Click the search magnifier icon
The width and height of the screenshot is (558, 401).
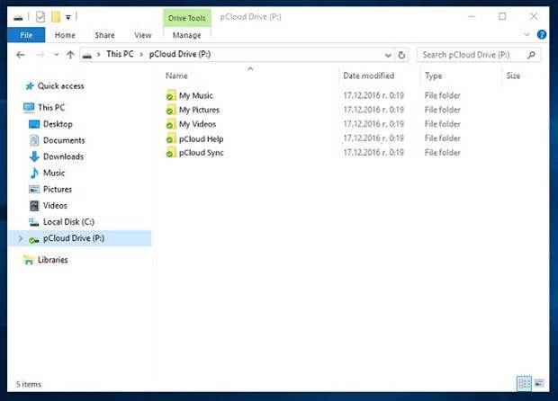pos(531,55)
